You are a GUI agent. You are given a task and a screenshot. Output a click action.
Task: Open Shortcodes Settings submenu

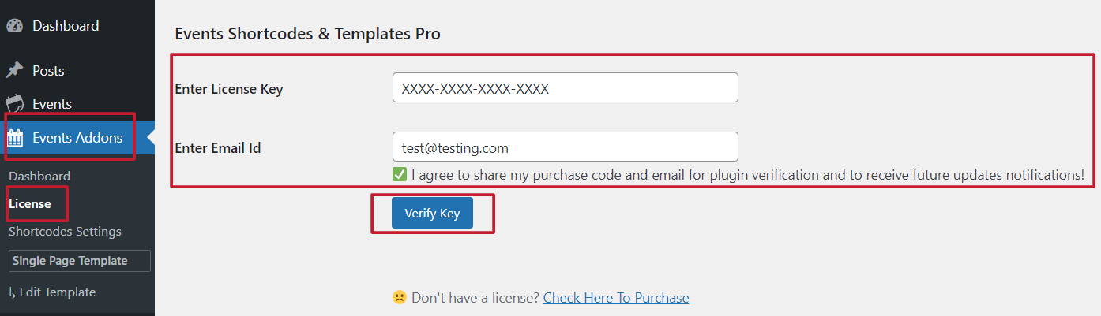pos(65,232)
